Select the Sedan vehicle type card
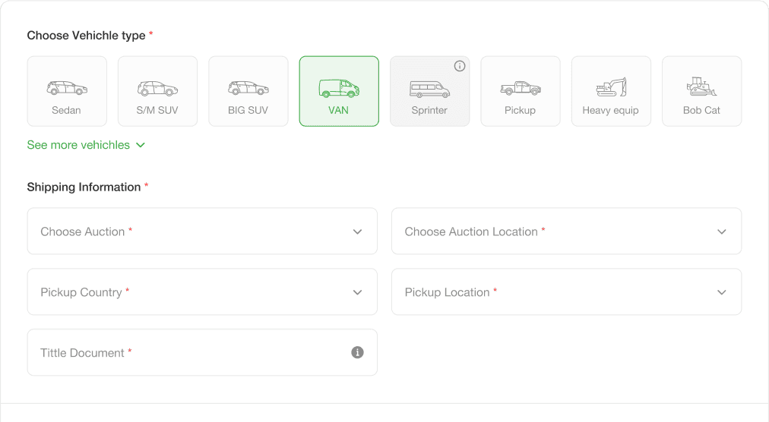 [x=67, y=91]
